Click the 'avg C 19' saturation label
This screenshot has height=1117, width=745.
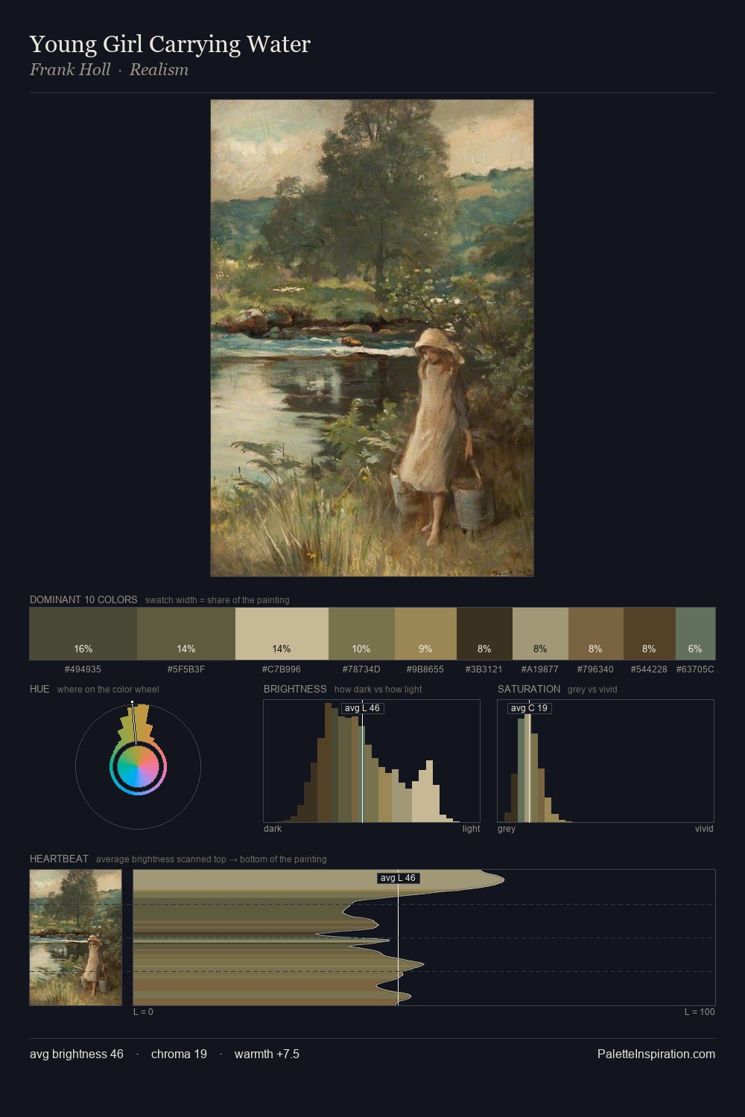coord(529,708)
